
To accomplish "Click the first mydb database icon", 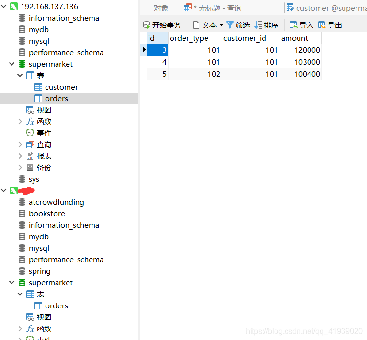I will coord(22,29).
